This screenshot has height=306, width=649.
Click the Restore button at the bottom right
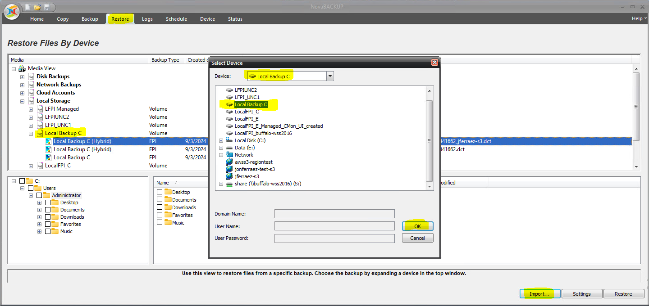coord(623,294)
